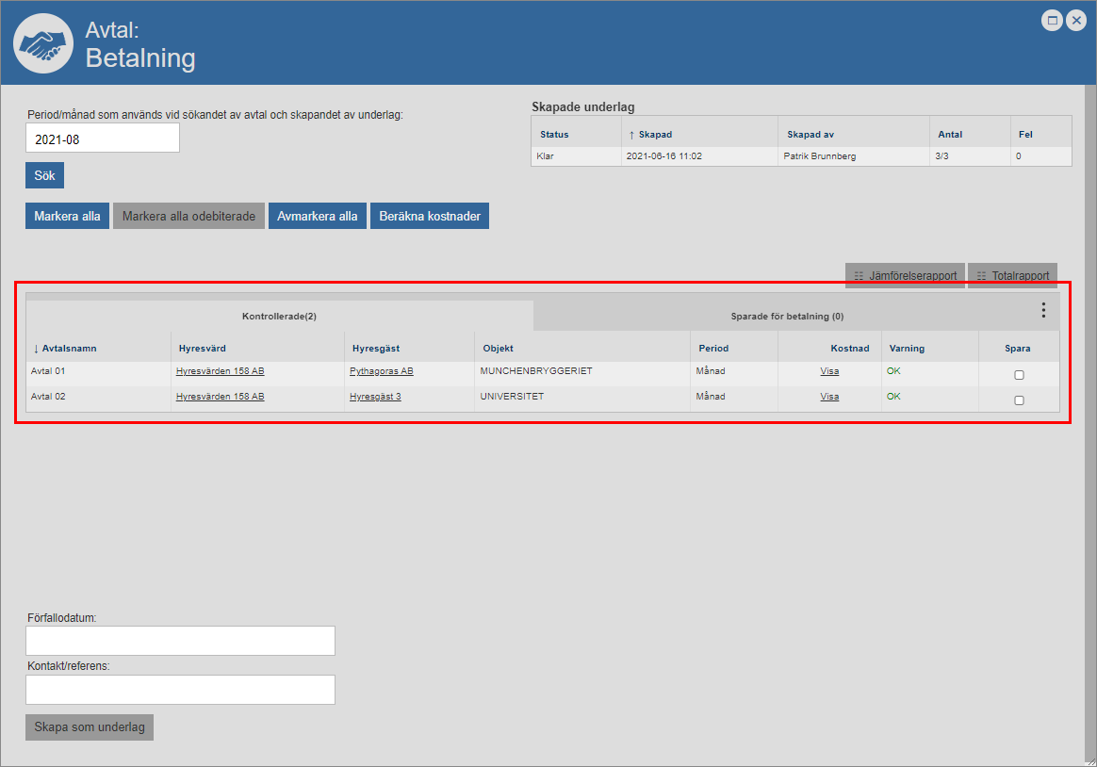
Task: Sort the table by Hyresvärd column
Action: click(202, 349)
